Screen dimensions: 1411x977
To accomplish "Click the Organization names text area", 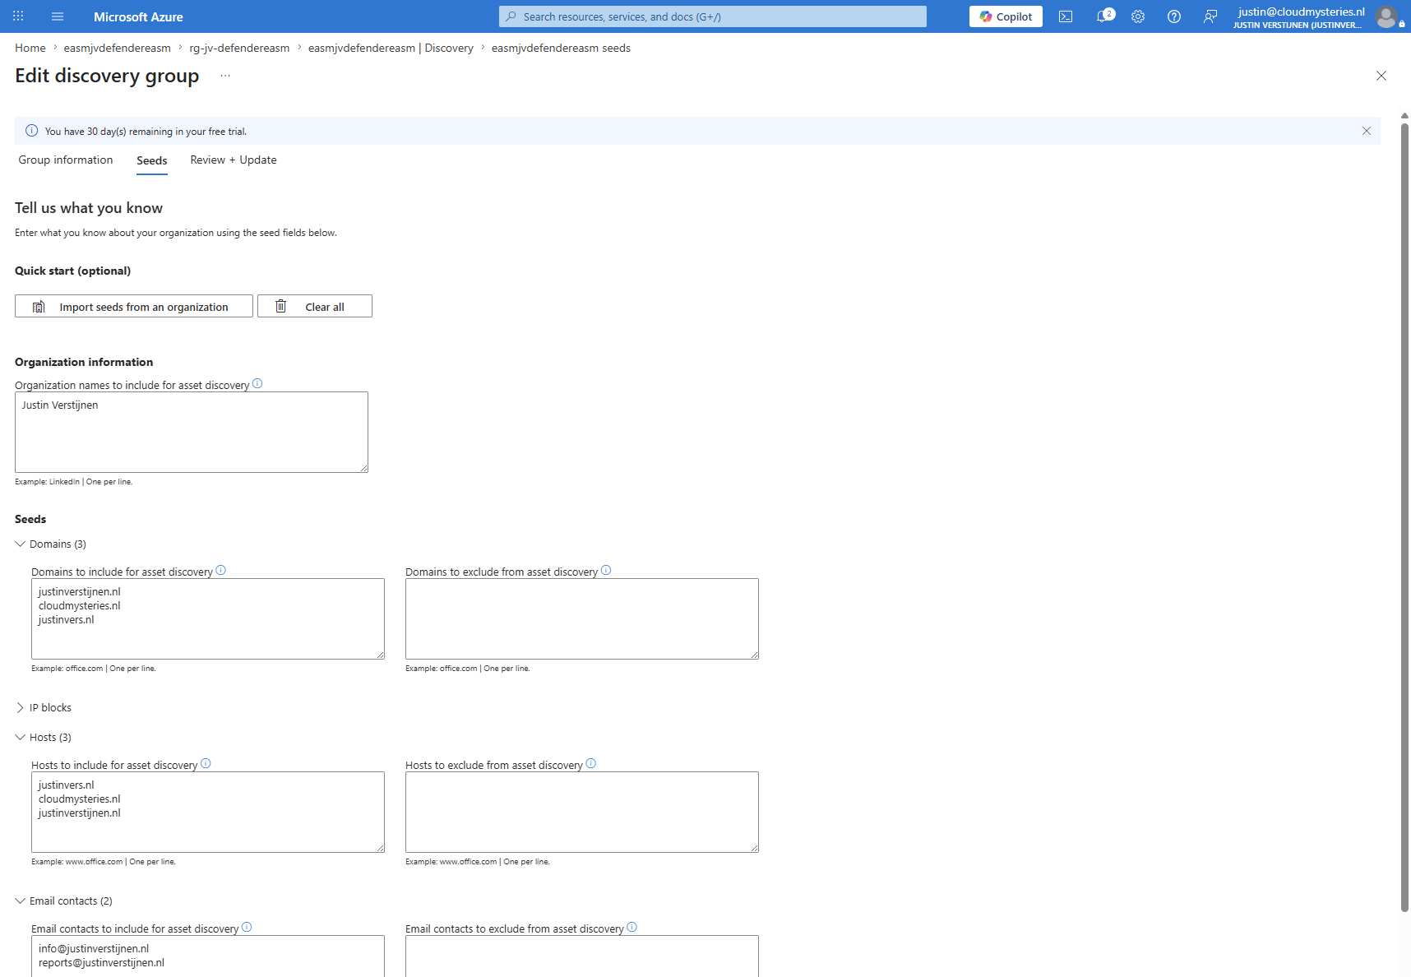I will 192,432.
